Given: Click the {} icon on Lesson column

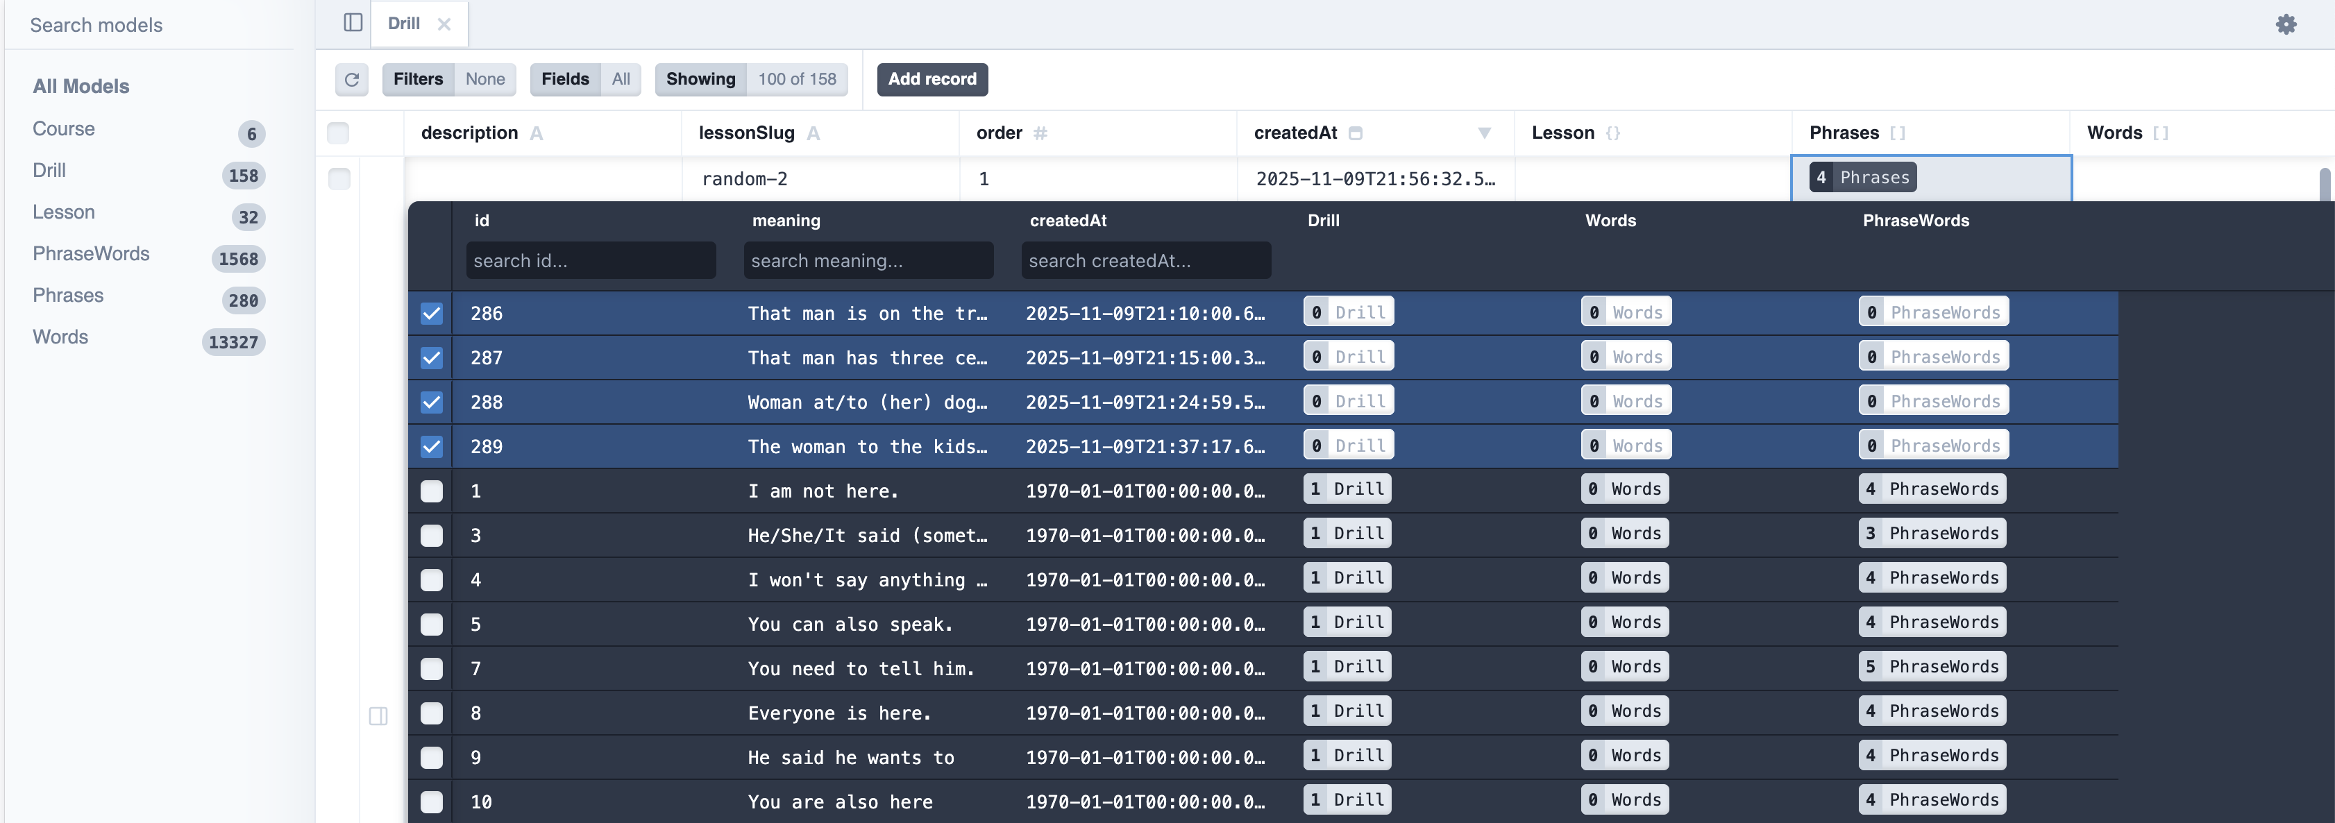Looking at the screenshot, I should pyautogui.click(x=1614, y=133).
